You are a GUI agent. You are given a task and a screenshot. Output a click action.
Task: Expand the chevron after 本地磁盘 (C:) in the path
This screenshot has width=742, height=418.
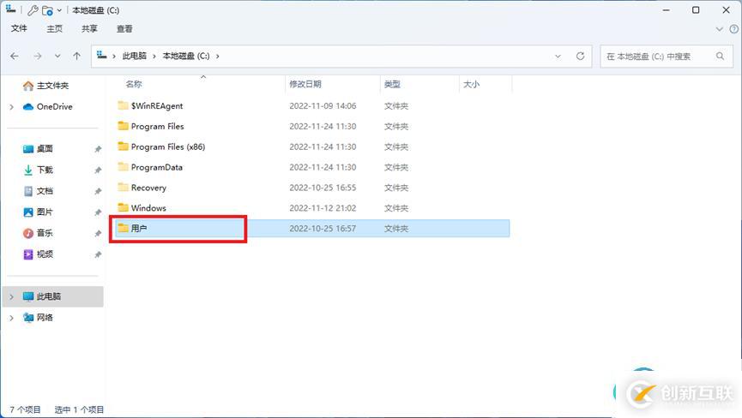tap(218, 57)
